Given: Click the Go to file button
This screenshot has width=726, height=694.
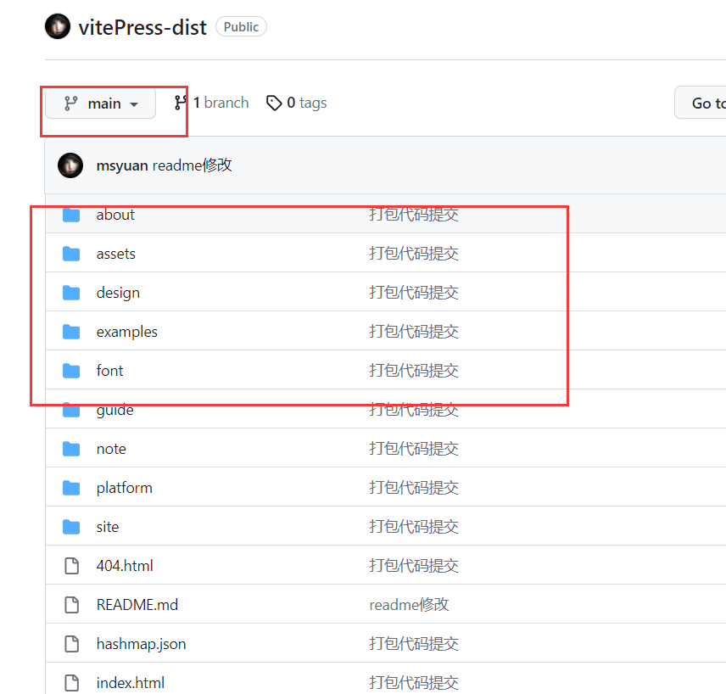Looking at the screenshot, I should click(x=701, y=103).
